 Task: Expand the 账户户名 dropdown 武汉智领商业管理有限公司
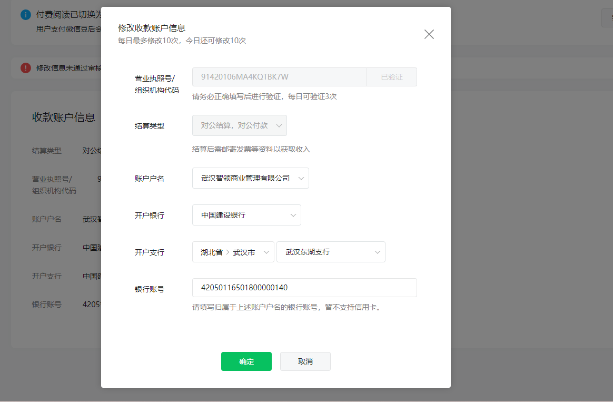point(251,178)
